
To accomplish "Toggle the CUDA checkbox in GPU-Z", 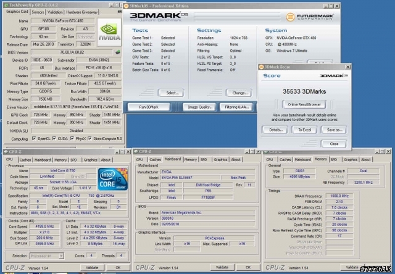I will [54, 138].
